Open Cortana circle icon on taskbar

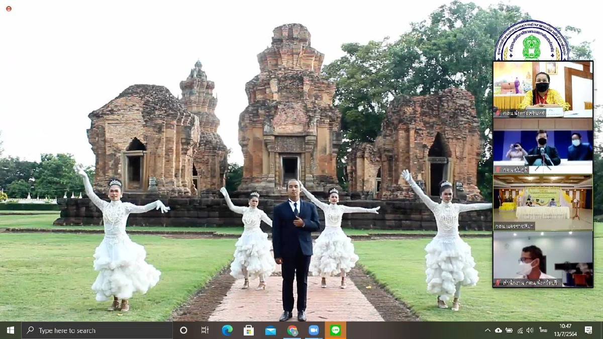pos(183,330)
